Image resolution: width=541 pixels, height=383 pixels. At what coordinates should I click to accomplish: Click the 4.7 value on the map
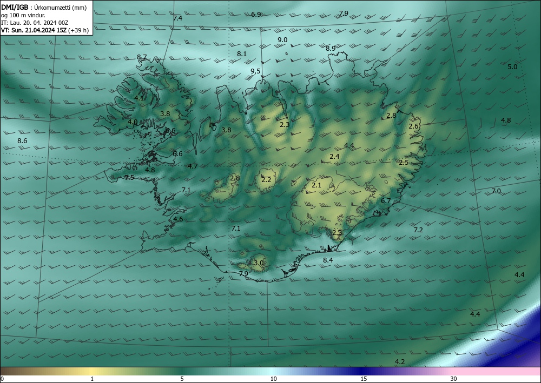(x=193, y=166)
